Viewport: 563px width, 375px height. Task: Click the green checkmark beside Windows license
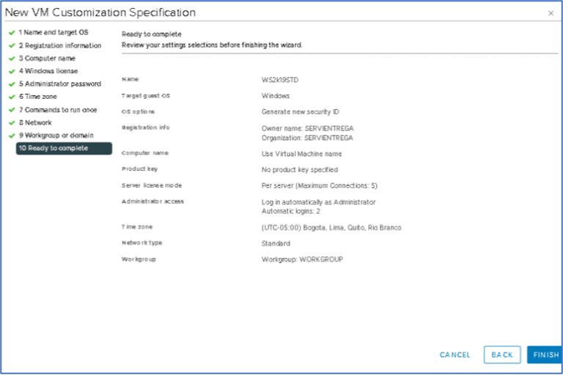coord(12,71)
